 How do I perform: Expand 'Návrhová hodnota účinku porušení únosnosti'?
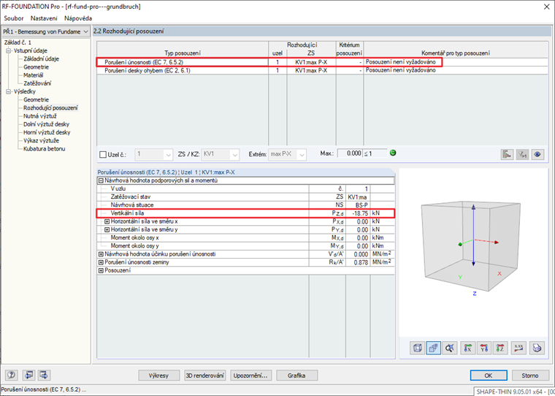pos(101,254)
